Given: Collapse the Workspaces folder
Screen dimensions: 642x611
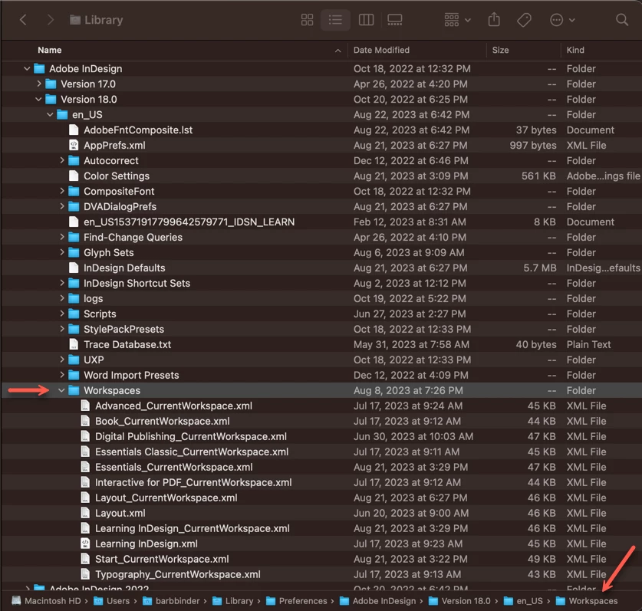Looking at the screenshot, I should [61, 390].
